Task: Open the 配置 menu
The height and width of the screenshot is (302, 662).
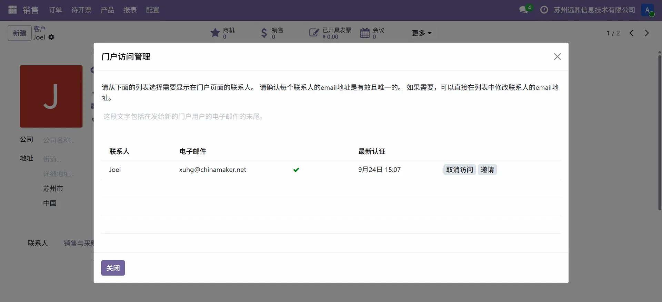Action: tap(152, 10)
